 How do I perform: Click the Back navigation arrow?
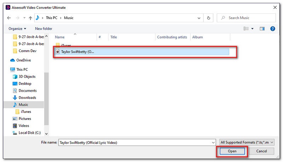pyautogui.click(x=9, y=18)
